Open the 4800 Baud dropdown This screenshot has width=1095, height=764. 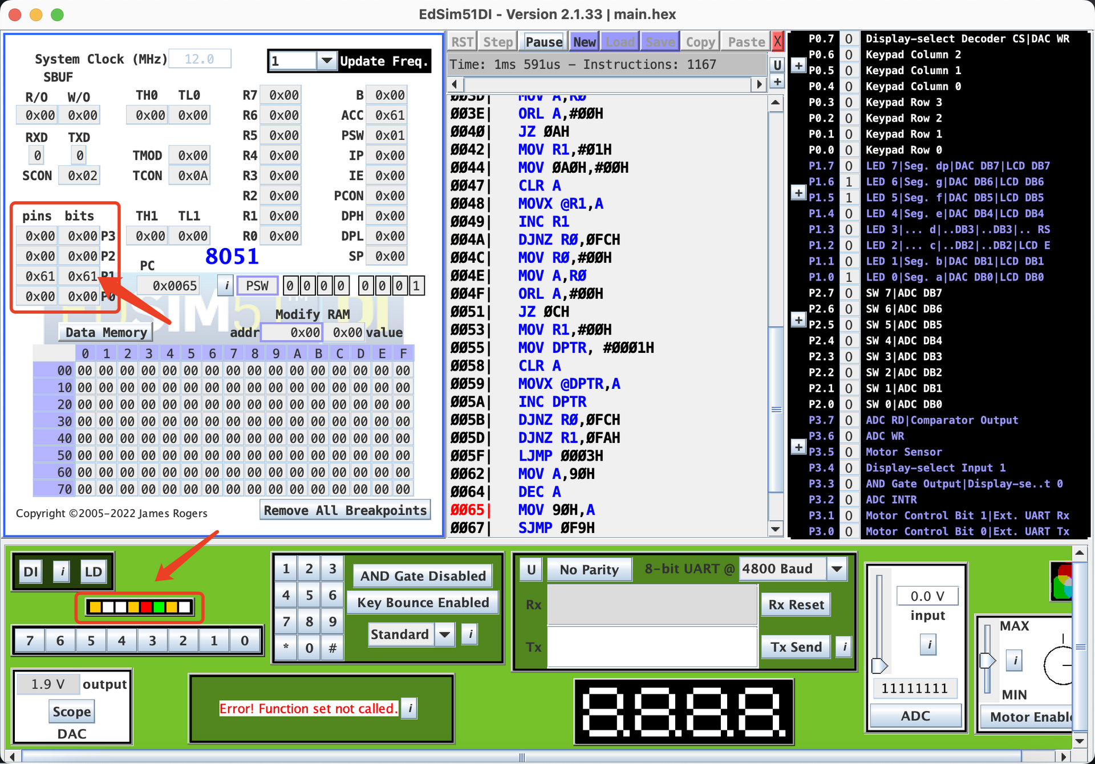point(837,569)
